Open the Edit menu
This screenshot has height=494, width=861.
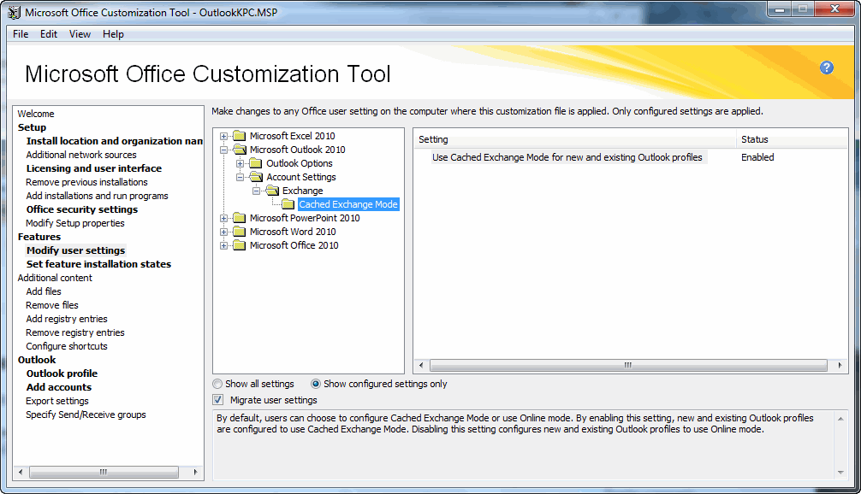point(48,34)
